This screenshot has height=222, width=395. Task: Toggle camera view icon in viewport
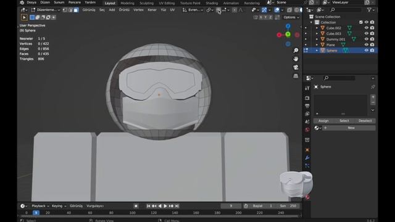tap(296, 67)
